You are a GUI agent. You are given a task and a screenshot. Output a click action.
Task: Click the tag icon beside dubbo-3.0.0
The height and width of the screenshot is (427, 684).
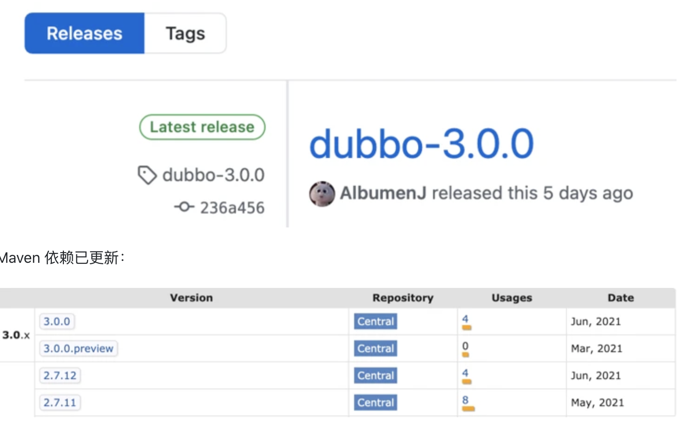pyautogui.click(x=147, y=175)
